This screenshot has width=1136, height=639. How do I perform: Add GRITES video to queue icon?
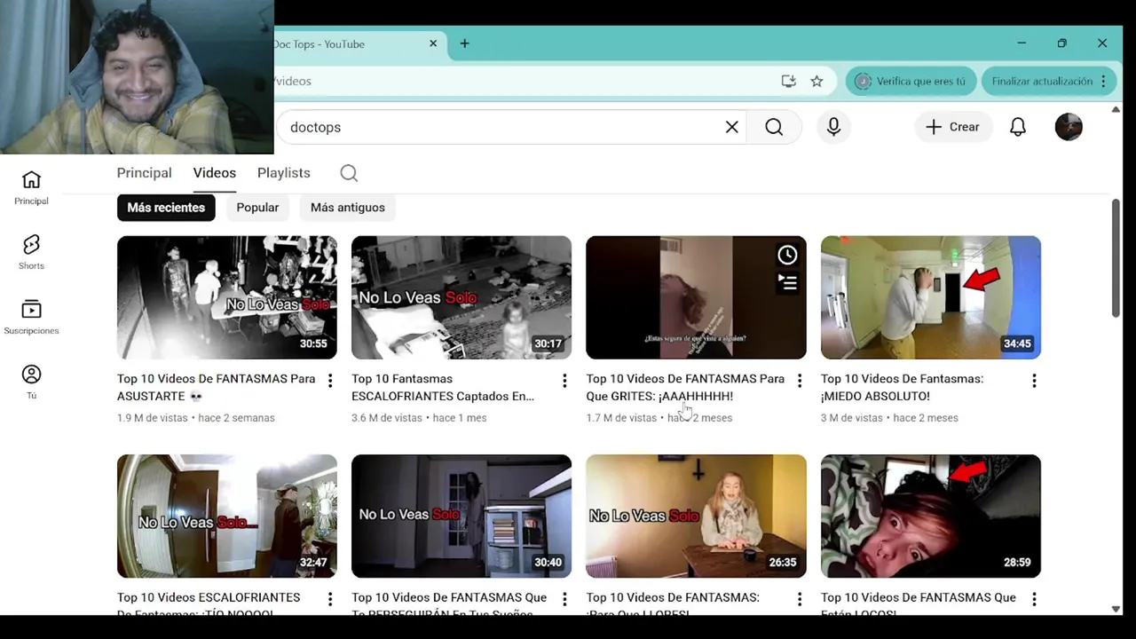click(787, 283)
